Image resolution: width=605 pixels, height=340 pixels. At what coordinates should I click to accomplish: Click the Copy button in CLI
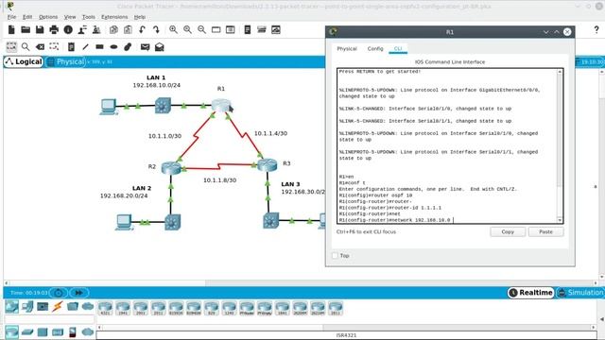click(508, 231)
